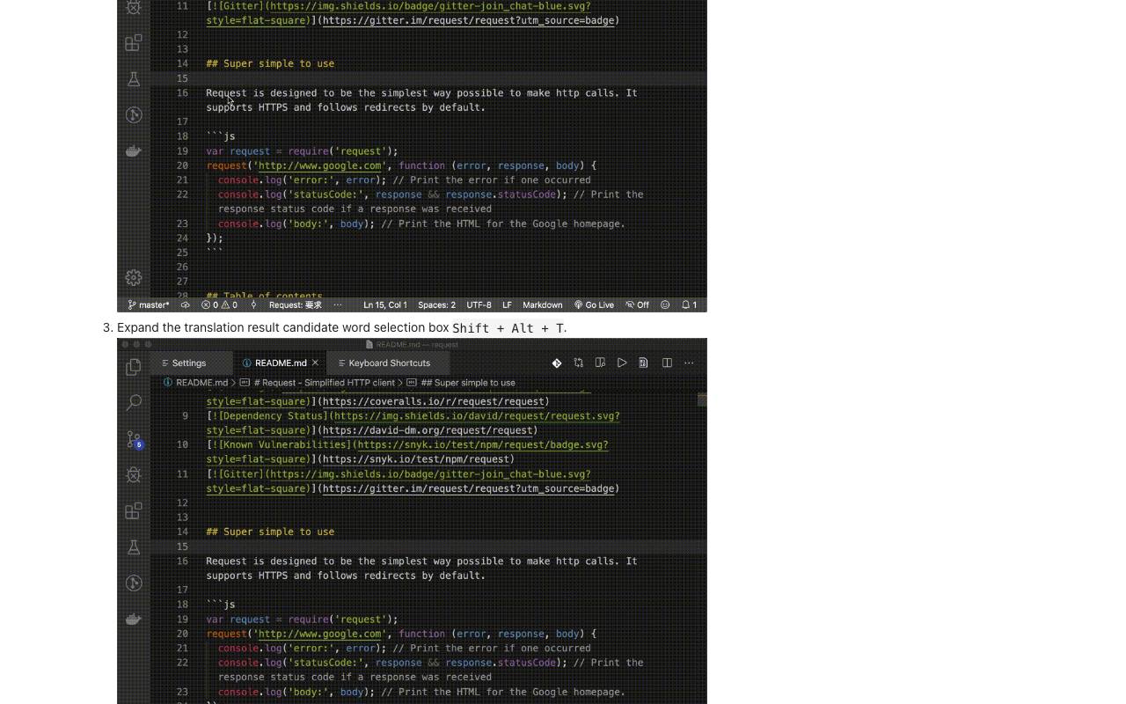
Task: Open Git Graph icon in lower VS Code screenshot
Action: pyautogui.click(x=134, y=583)
